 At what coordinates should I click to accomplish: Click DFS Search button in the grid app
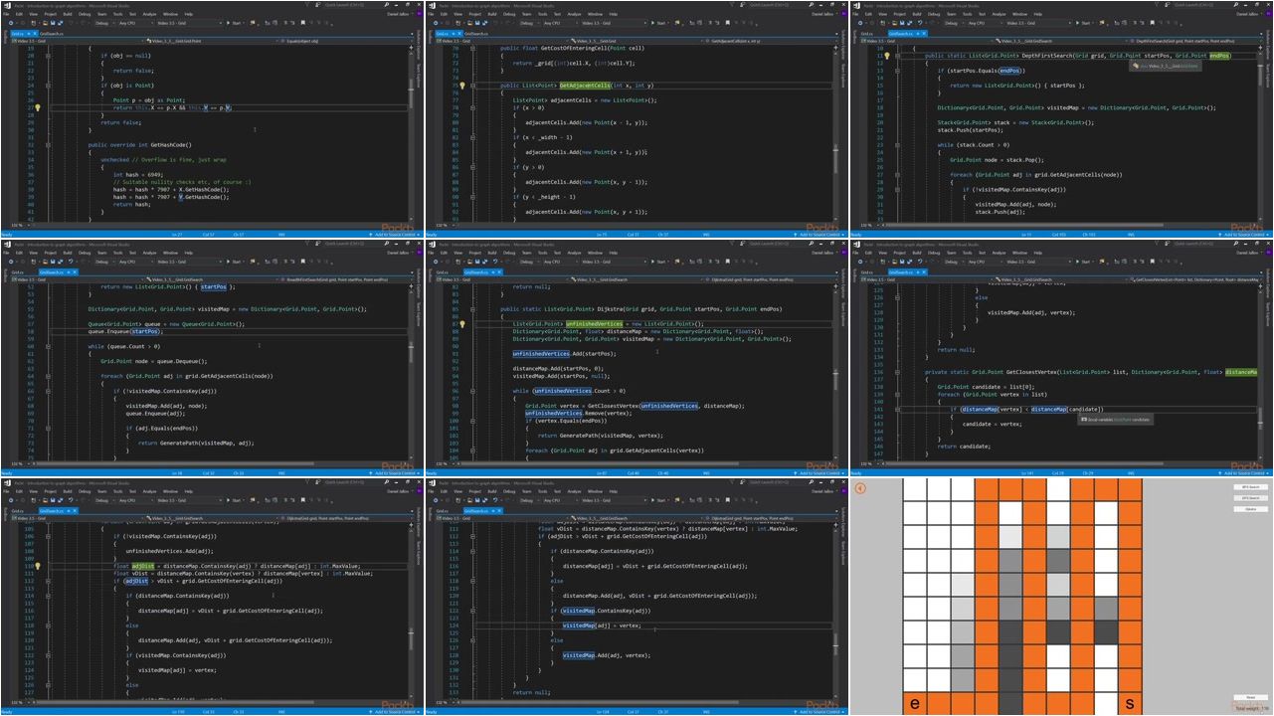(1251, 498)
